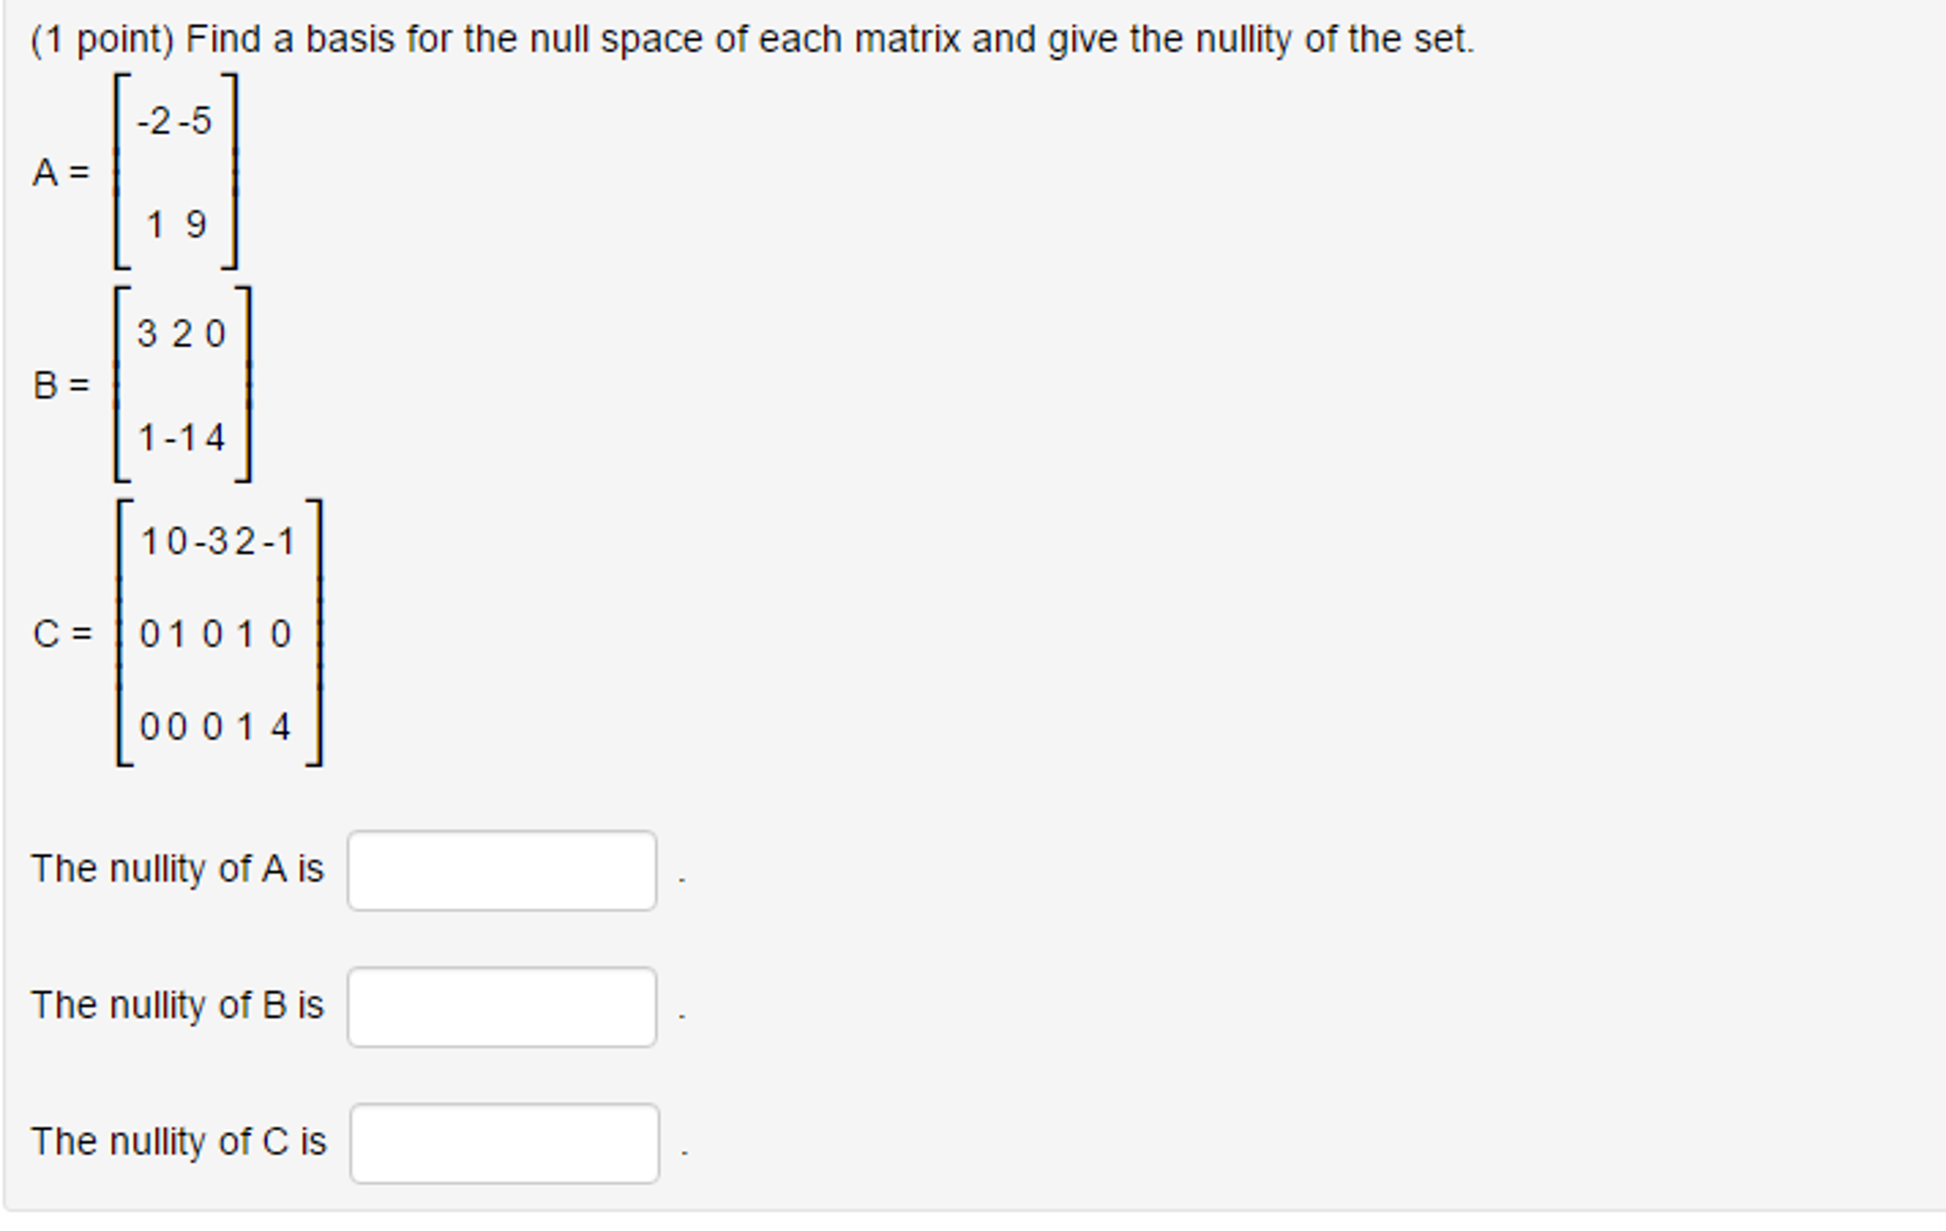1946x1231 pixels.
Task: Click the nullity of B input field
Action: click(503, 1006)
